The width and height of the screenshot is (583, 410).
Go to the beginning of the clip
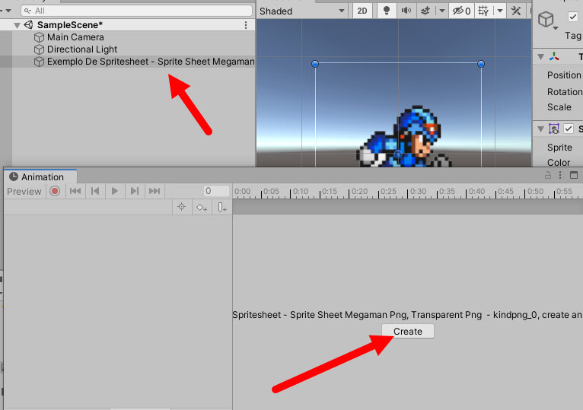[x=75, y=191]
